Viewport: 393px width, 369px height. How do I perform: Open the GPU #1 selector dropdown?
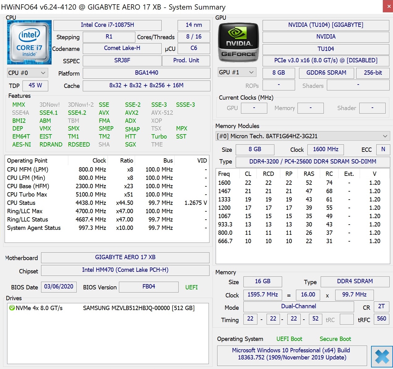coord(237,73)
